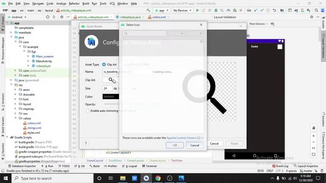Click the Finish button in Asset Studio
The height and width of the screenshot is (183, 326).
tap(234, 143)
